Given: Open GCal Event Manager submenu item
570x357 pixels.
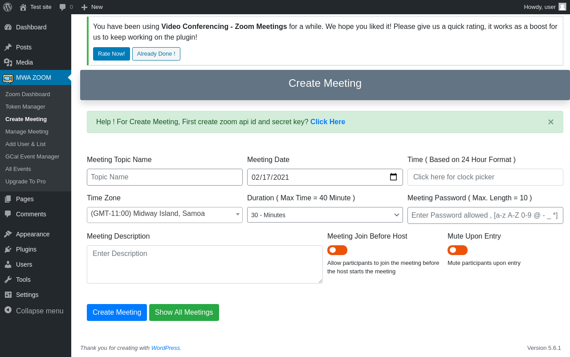Looking at the screenshot, I should coord(32,157).
